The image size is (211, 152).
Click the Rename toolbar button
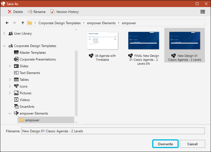click(37, 12)
